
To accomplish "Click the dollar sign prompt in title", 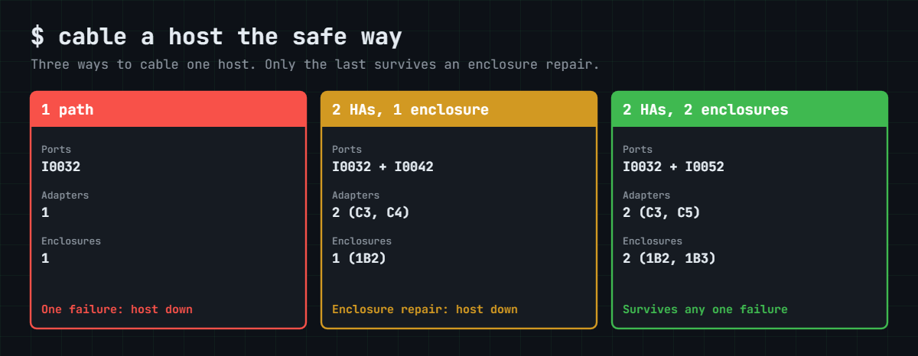I will click(x=37, y=37).
